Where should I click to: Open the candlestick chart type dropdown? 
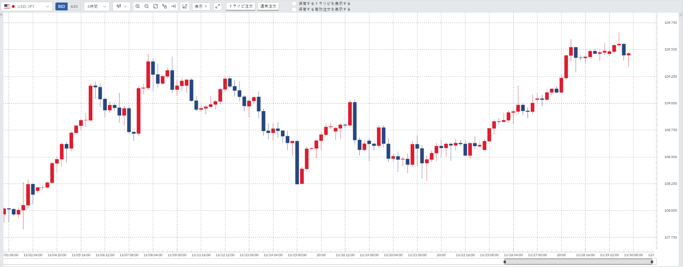pos(122,6)
